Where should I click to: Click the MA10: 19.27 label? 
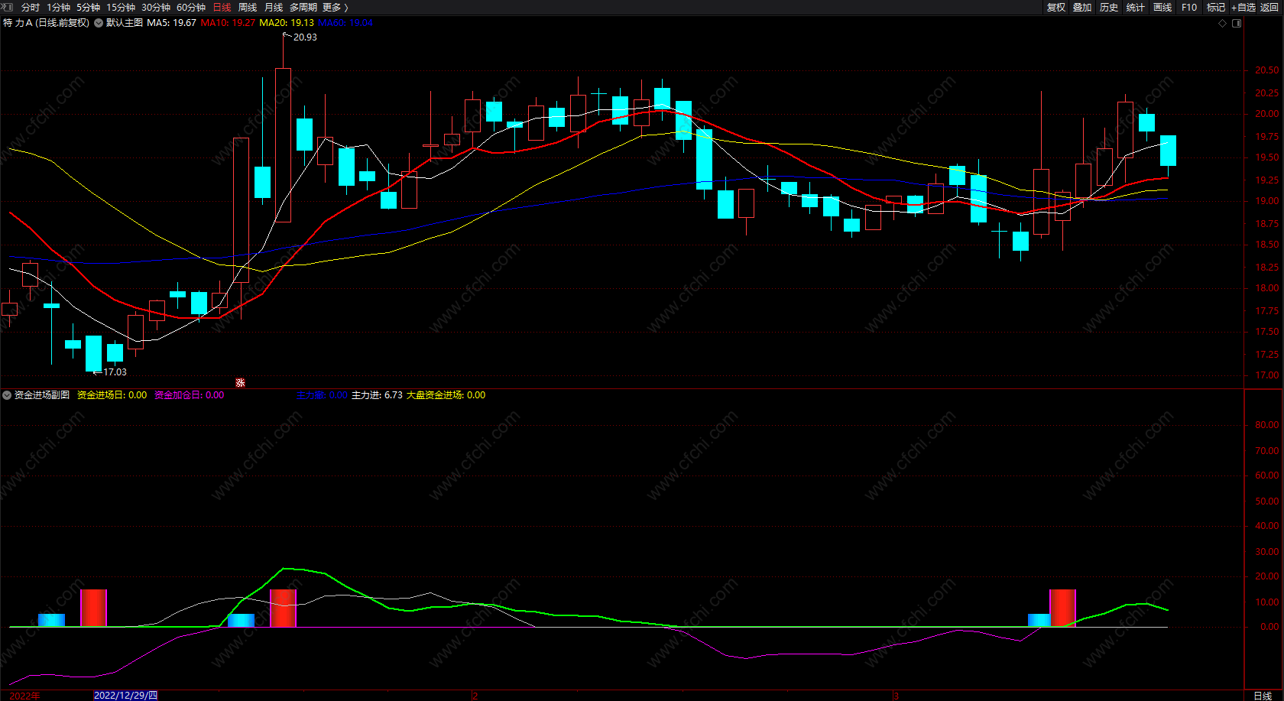(x=228, y=23)
